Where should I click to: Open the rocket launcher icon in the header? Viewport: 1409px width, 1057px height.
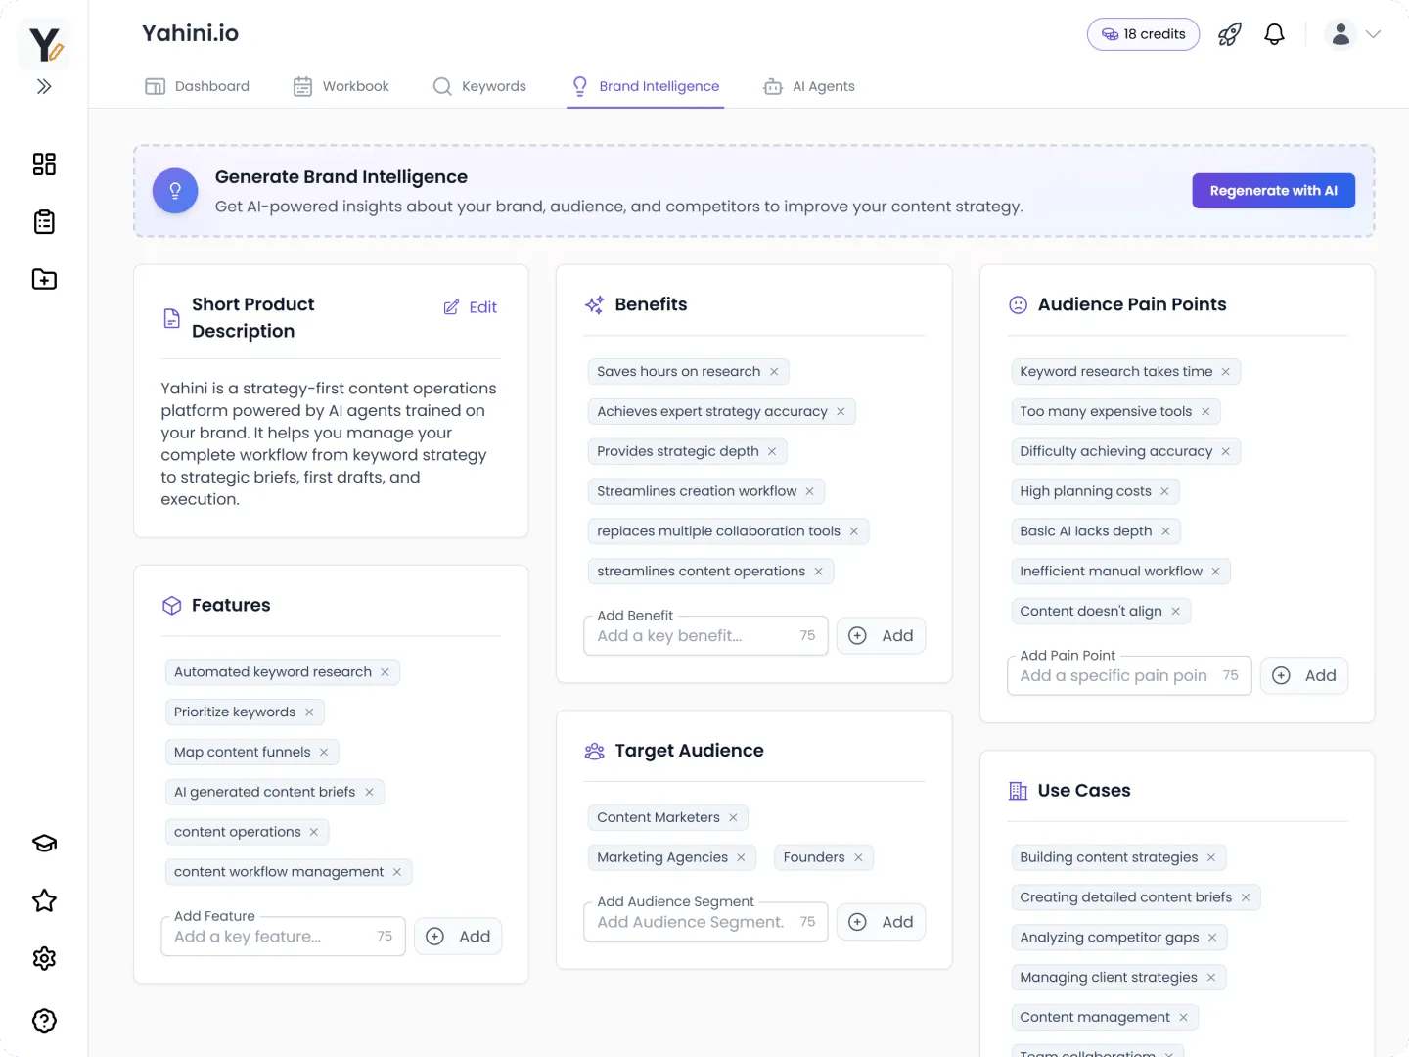point(1229,33)
